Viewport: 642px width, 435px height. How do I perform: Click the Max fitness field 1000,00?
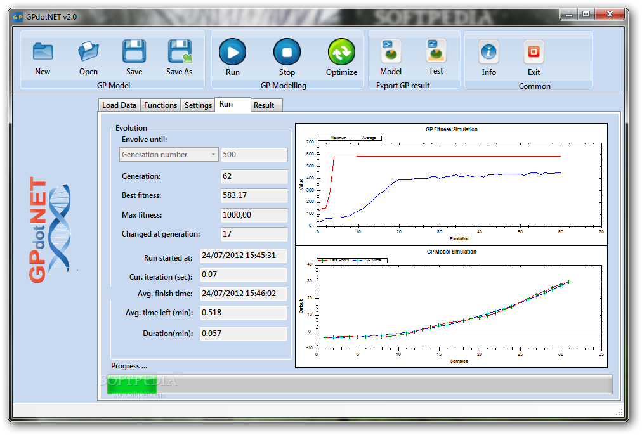(254, 215)
